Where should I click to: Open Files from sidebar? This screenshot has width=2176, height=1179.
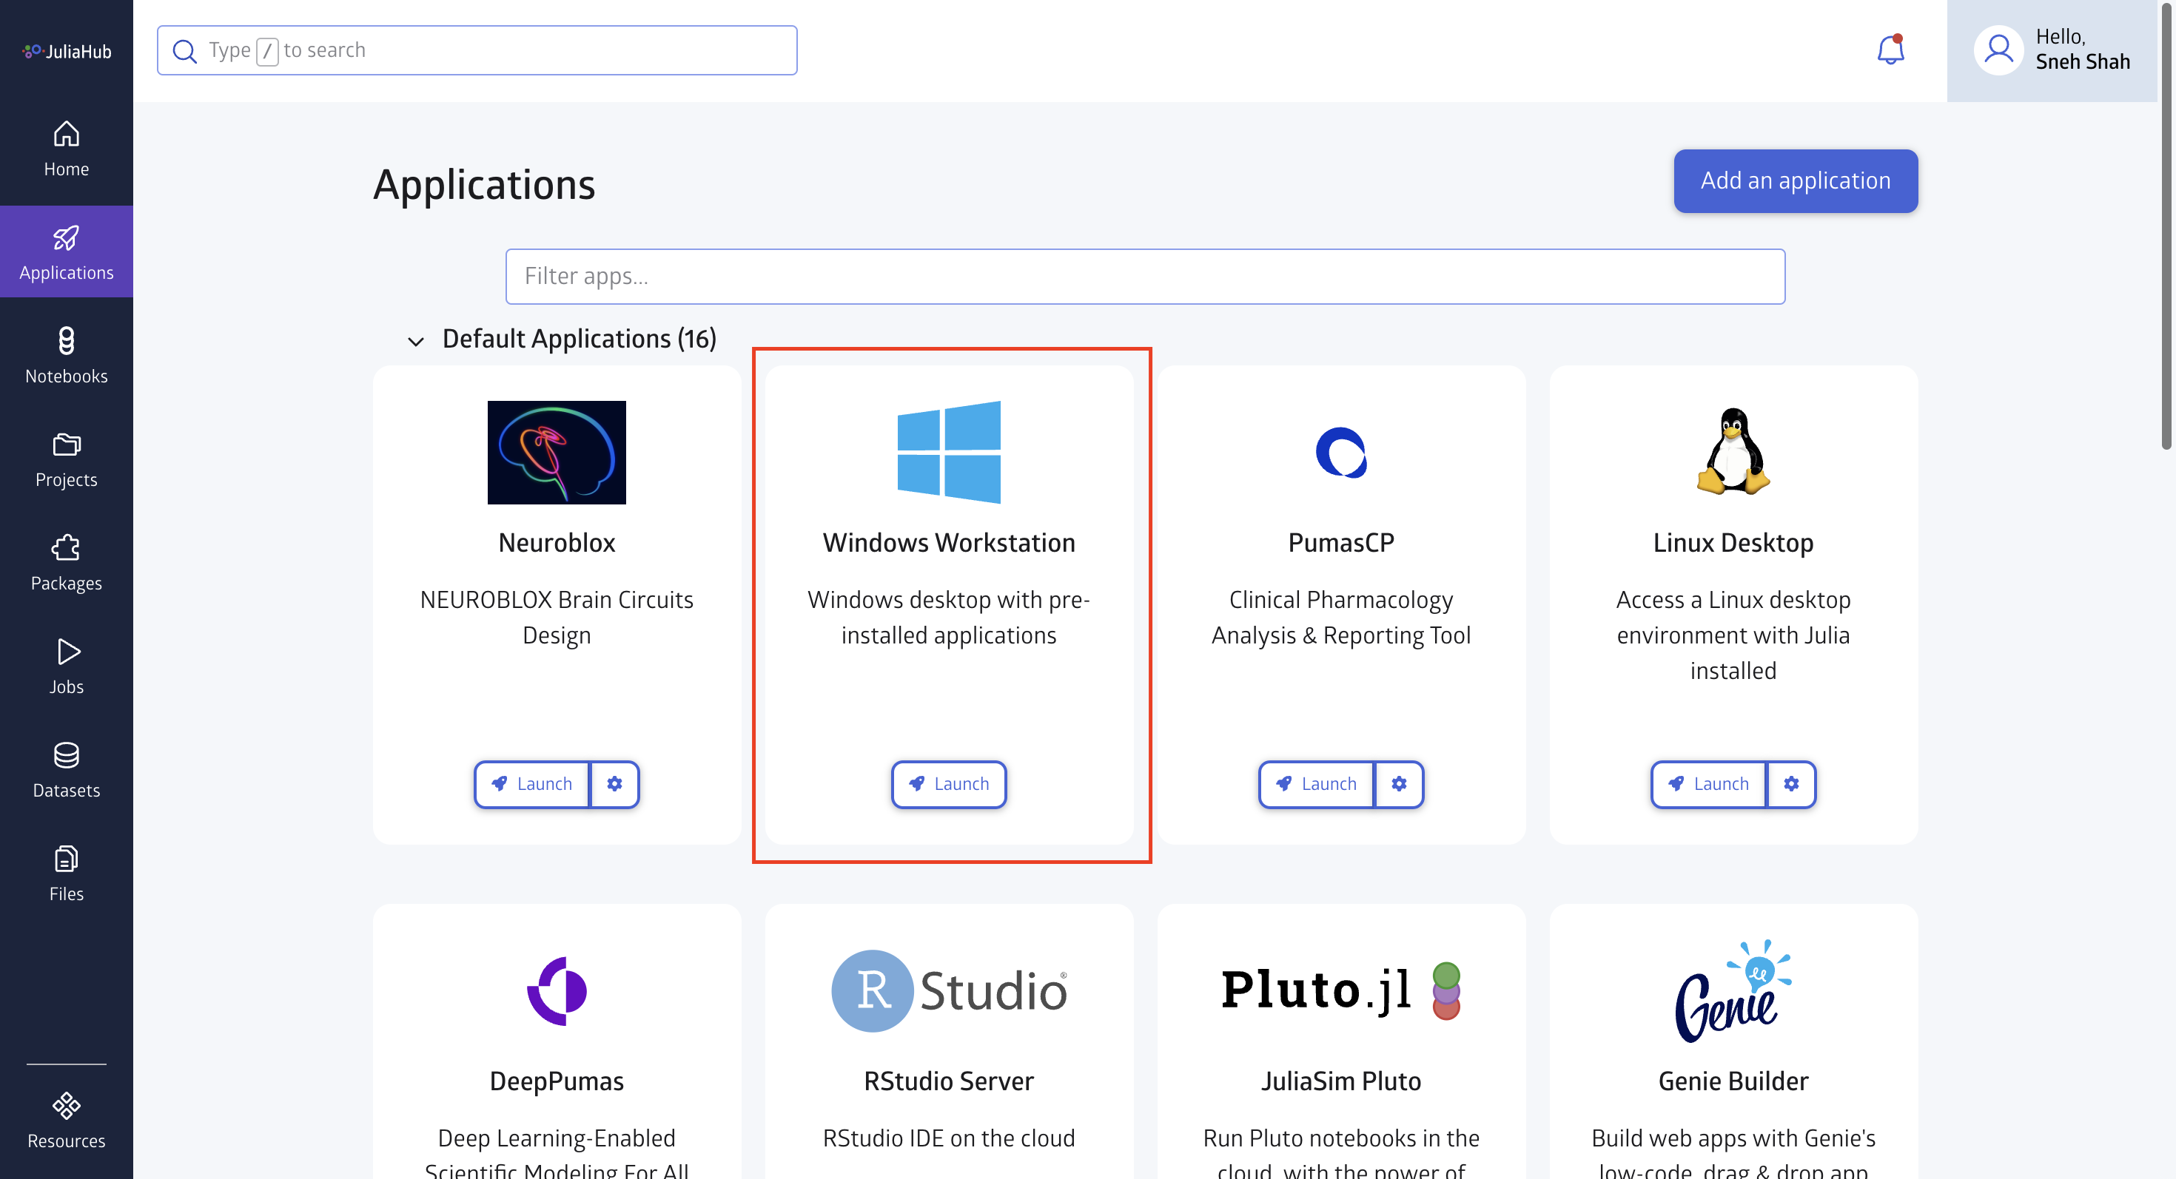pos(67,874)
